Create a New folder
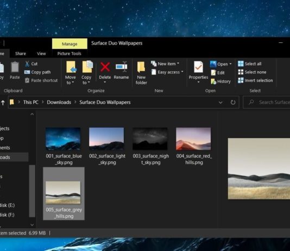Image resolution: width=290 pixels, height=251 pixels. click(141, 73)
